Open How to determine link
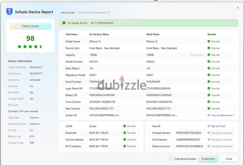 [x=223, y=115]
